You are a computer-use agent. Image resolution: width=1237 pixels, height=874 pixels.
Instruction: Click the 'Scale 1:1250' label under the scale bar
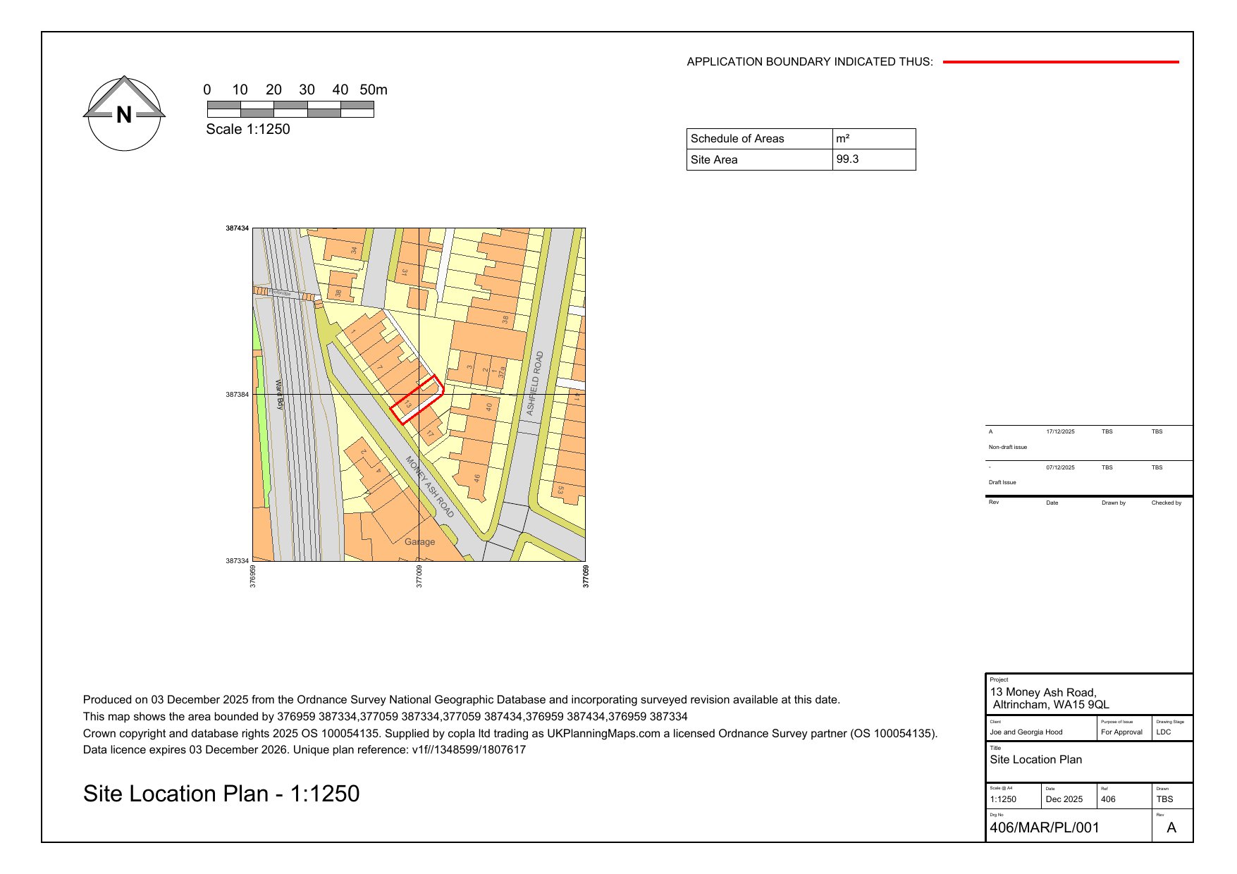[x=247, y=129]
